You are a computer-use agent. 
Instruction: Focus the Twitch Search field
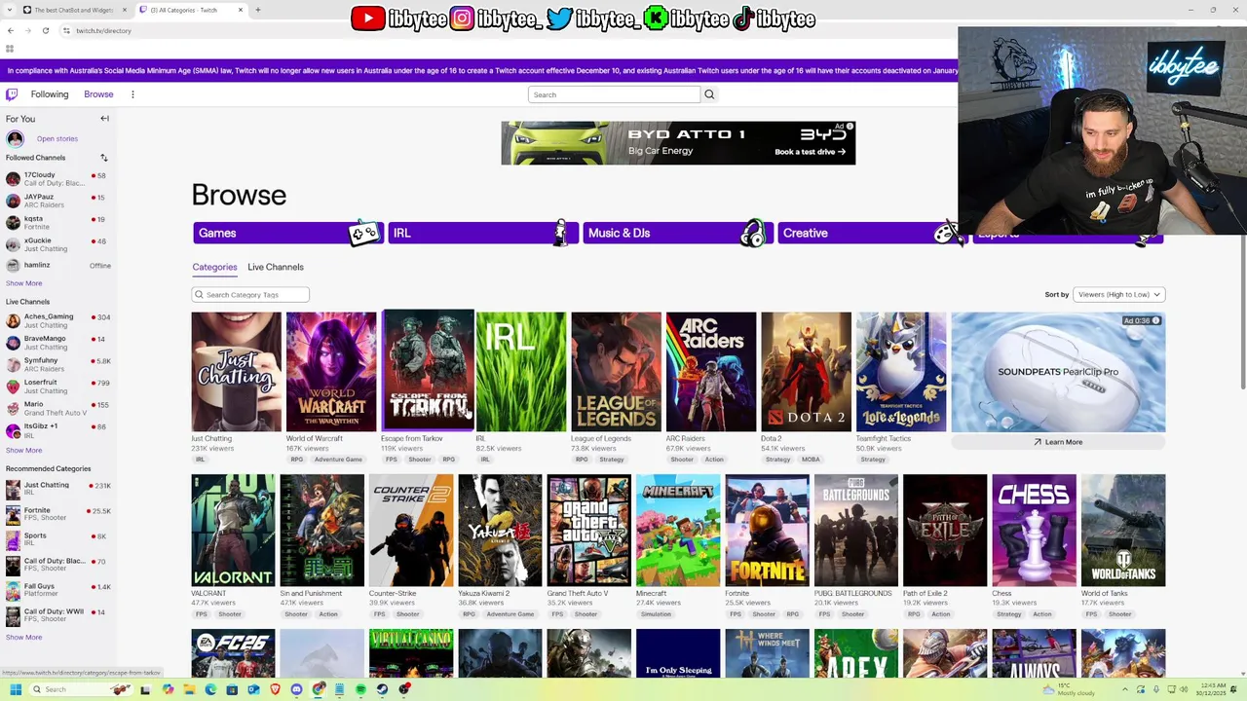tap(614, 94)
